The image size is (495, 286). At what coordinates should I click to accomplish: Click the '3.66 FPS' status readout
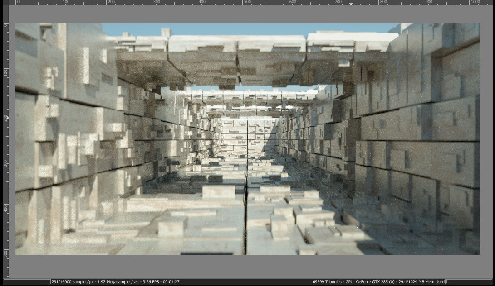[151, 282]
